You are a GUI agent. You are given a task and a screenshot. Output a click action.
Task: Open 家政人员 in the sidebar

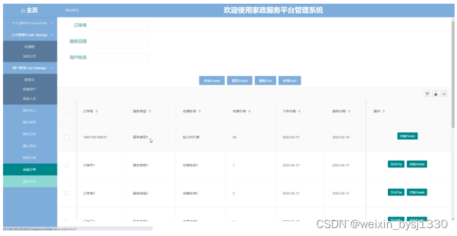click(30, 99)
